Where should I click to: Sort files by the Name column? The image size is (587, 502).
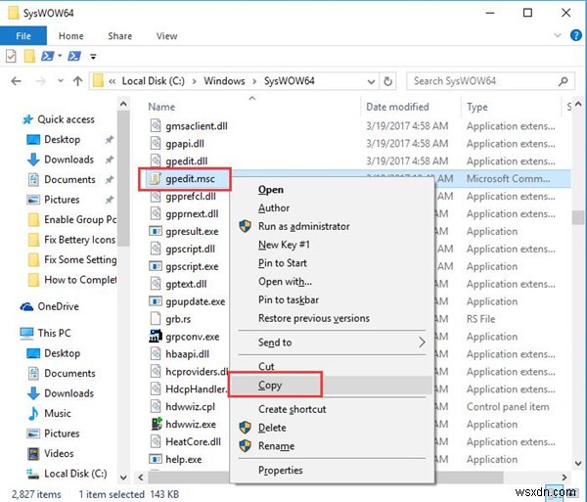(x=161, y=107)
